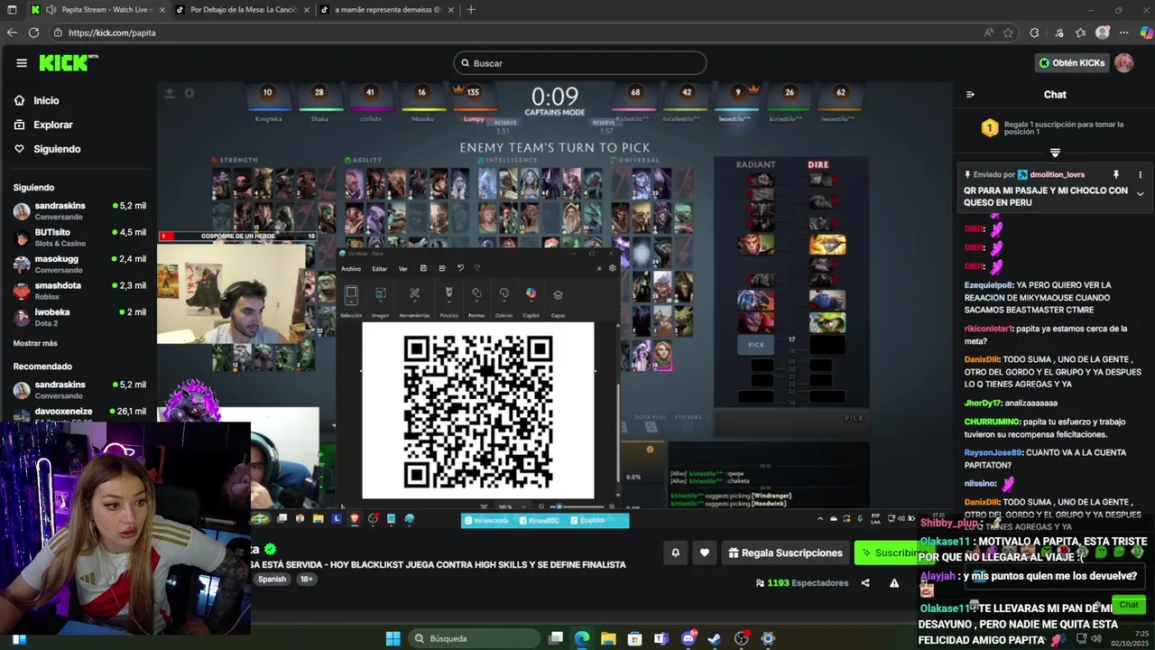Click the taskbar Búsqueda search box
This screenshot has width=1155, height=650.
pos(474,638)
